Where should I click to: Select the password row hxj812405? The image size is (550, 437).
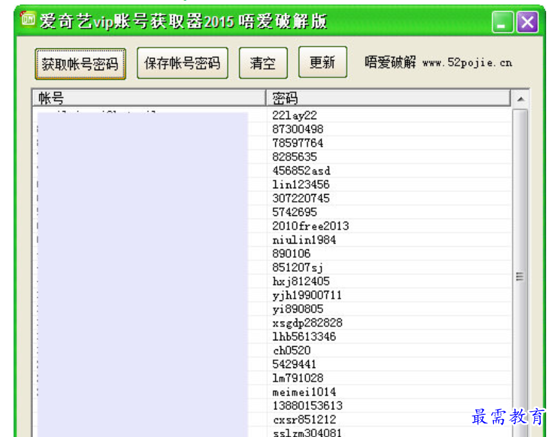pos(301,281)
